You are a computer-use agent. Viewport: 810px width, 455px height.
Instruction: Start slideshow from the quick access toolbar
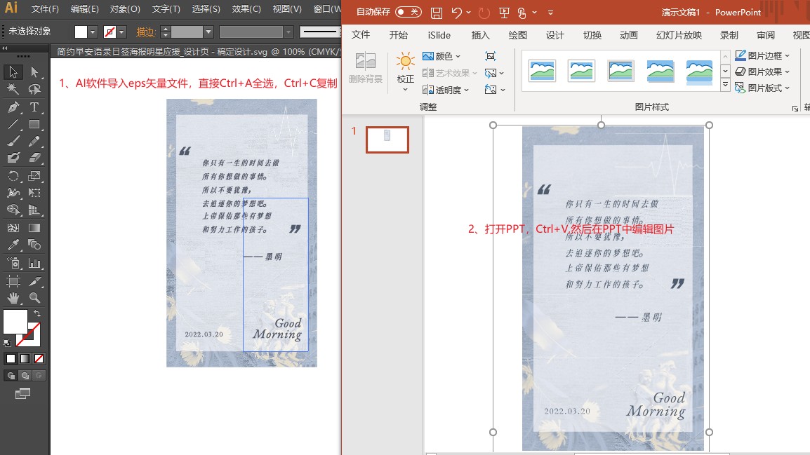(504, 13)
